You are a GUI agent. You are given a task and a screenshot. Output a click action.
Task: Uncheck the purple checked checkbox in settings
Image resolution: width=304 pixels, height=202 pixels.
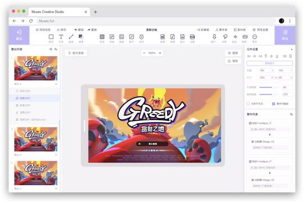[274, 104]
